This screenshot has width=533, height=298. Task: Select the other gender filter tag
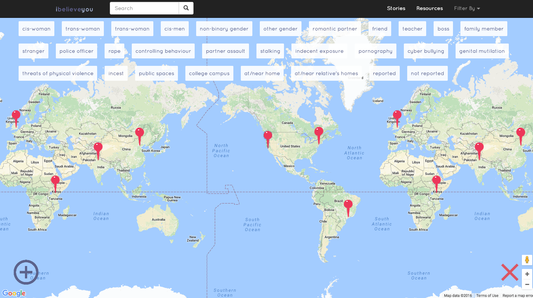click(281, 29)
